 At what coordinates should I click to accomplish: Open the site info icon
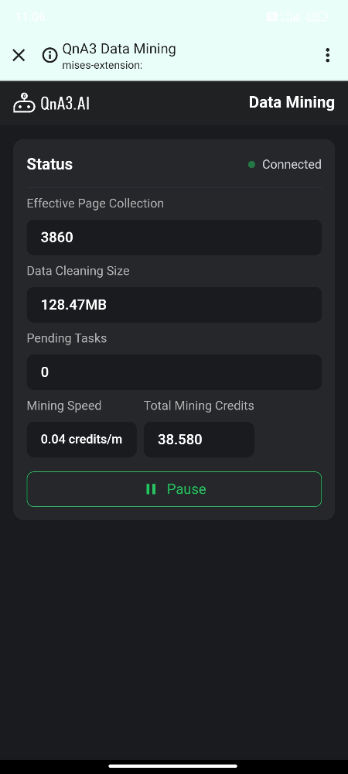tap(49, 55)
